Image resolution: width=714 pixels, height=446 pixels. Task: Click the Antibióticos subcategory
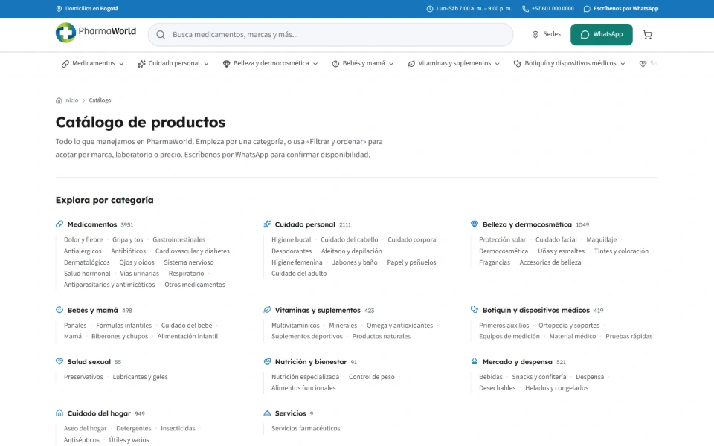[x=129, y=251]
